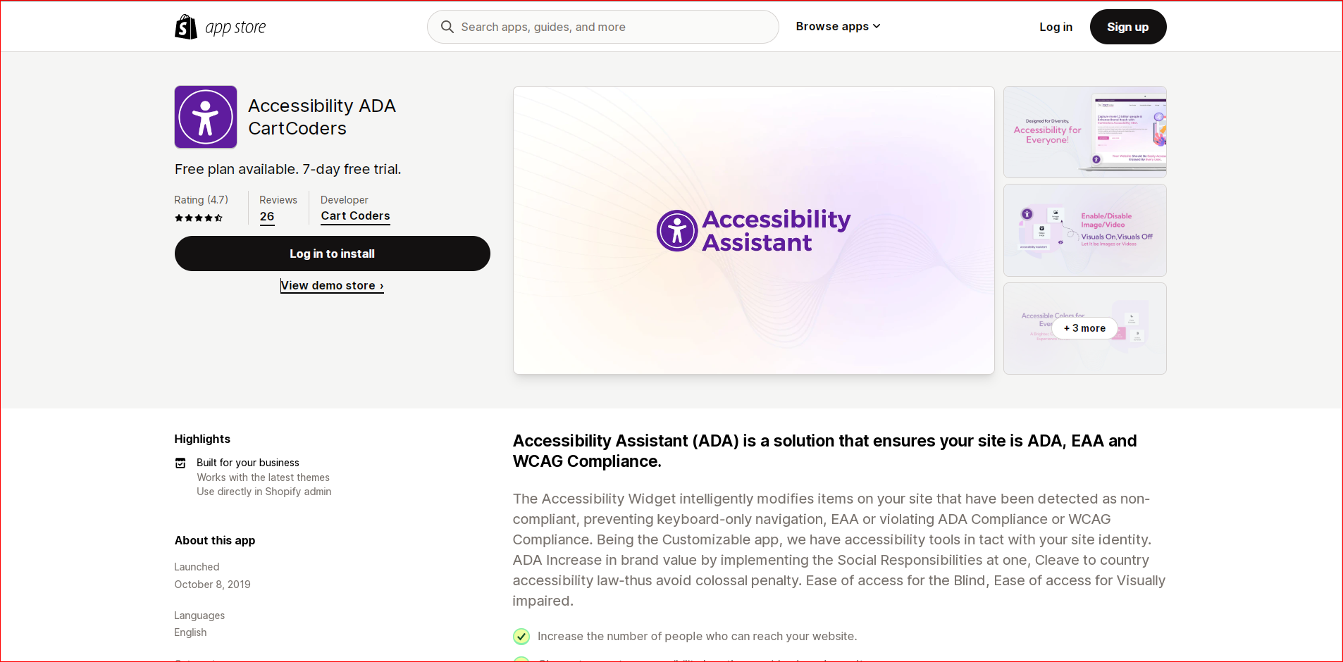Click the star rating icons under Rating

[199, 218]
